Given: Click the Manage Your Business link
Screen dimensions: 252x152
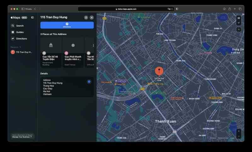Looking at the screenshot, I should [x=22, y=137].
